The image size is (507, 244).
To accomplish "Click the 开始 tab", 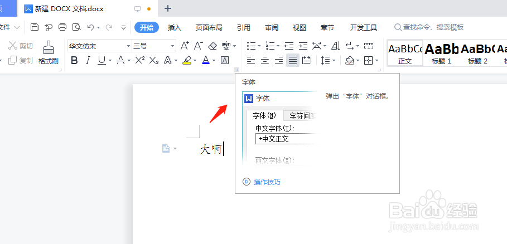I will point(147,27).
